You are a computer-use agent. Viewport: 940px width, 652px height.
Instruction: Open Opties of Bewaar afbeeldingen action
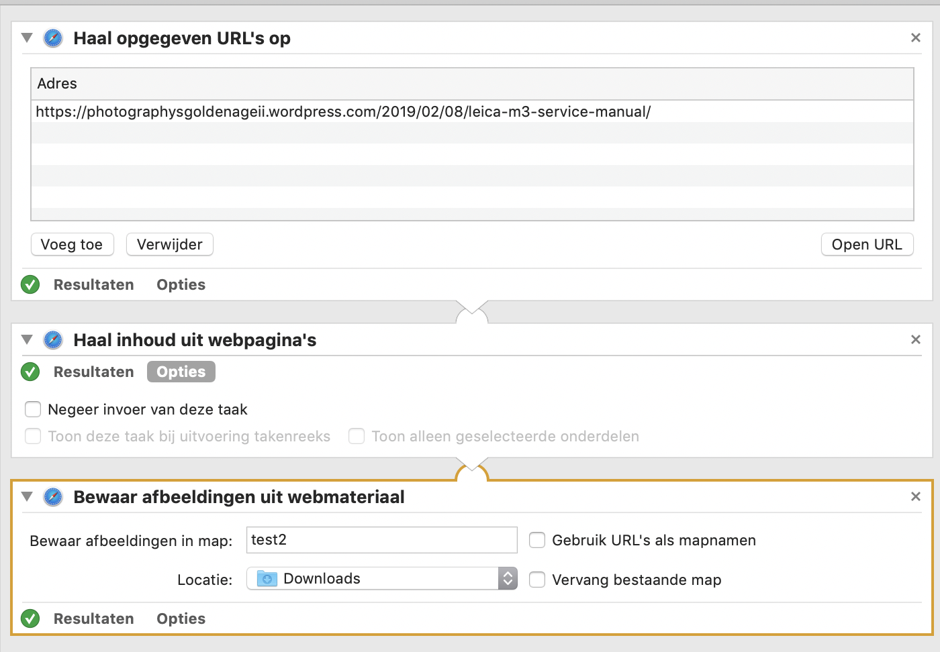tap(181, 618)
